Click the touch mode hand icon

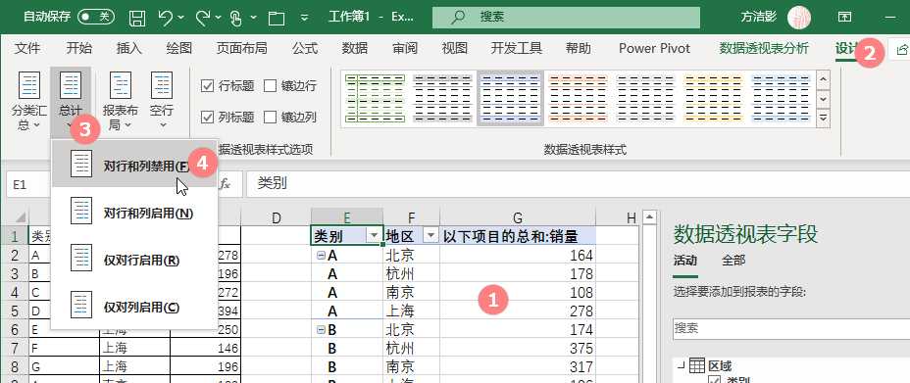(x=235, y=18)
